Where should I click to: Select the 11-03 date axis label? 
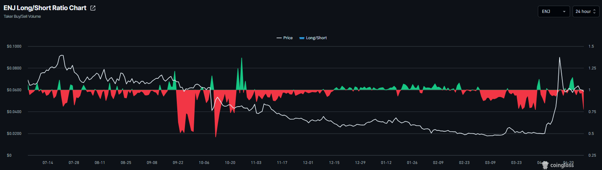click(x=256, y=163)
